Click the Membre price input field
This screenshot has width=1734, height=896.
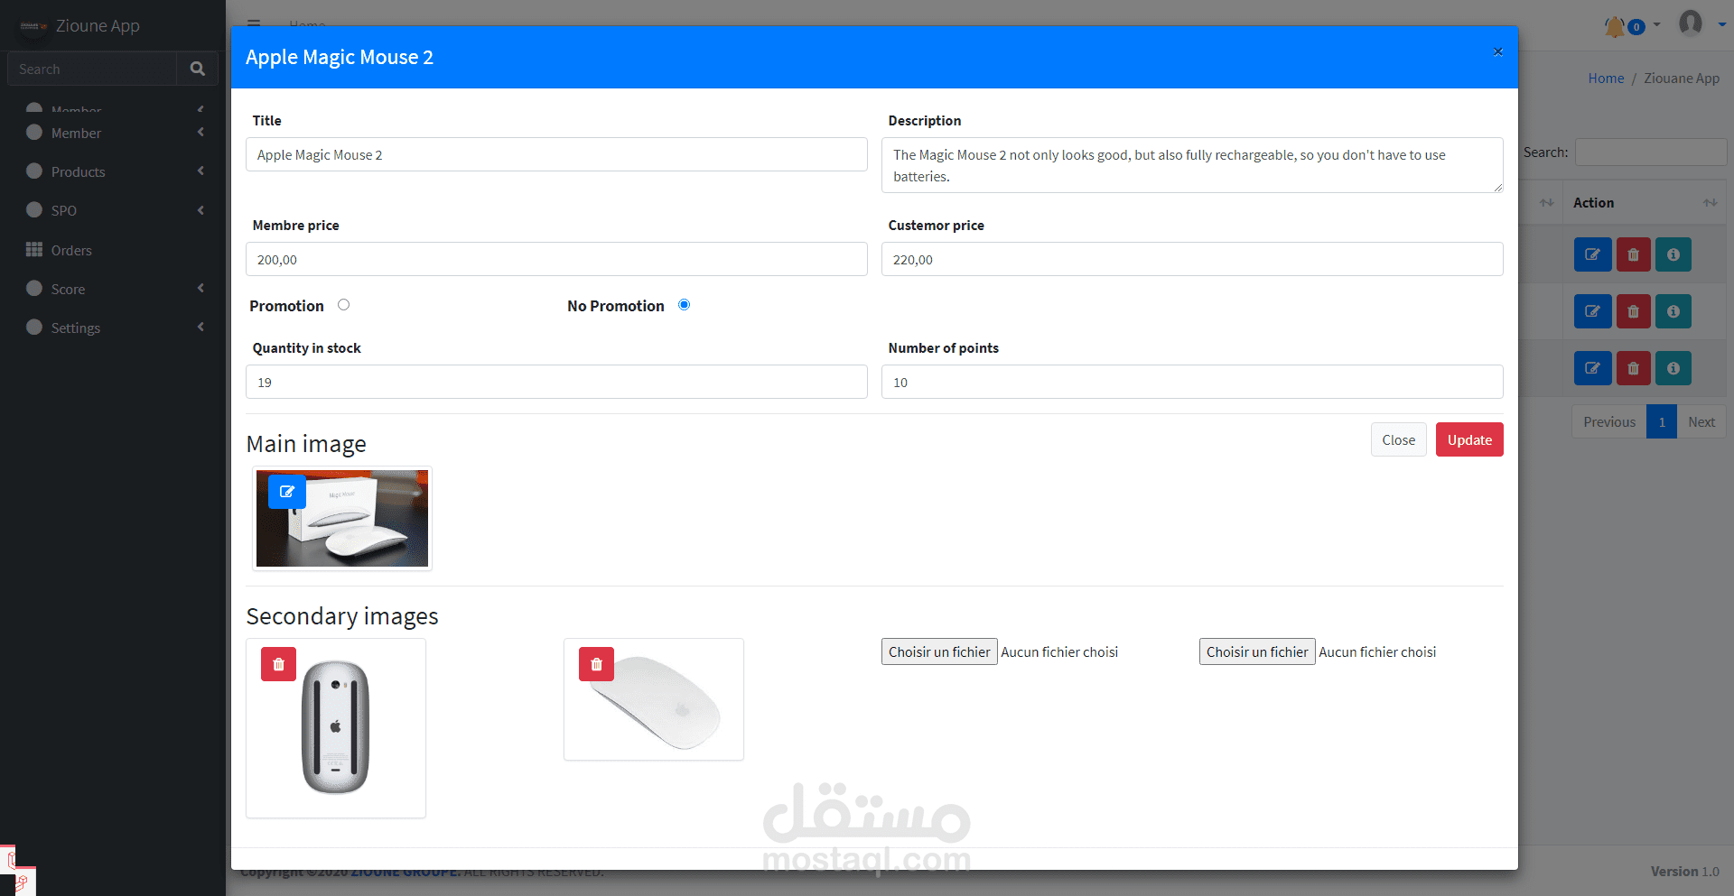coord(556,259)
